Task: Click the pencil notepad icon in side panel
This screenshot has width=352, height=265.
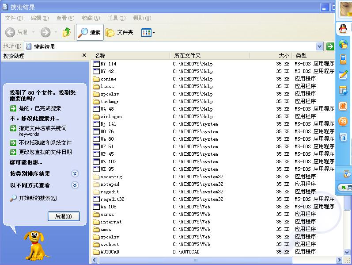Action: click(x=343, y=75)
